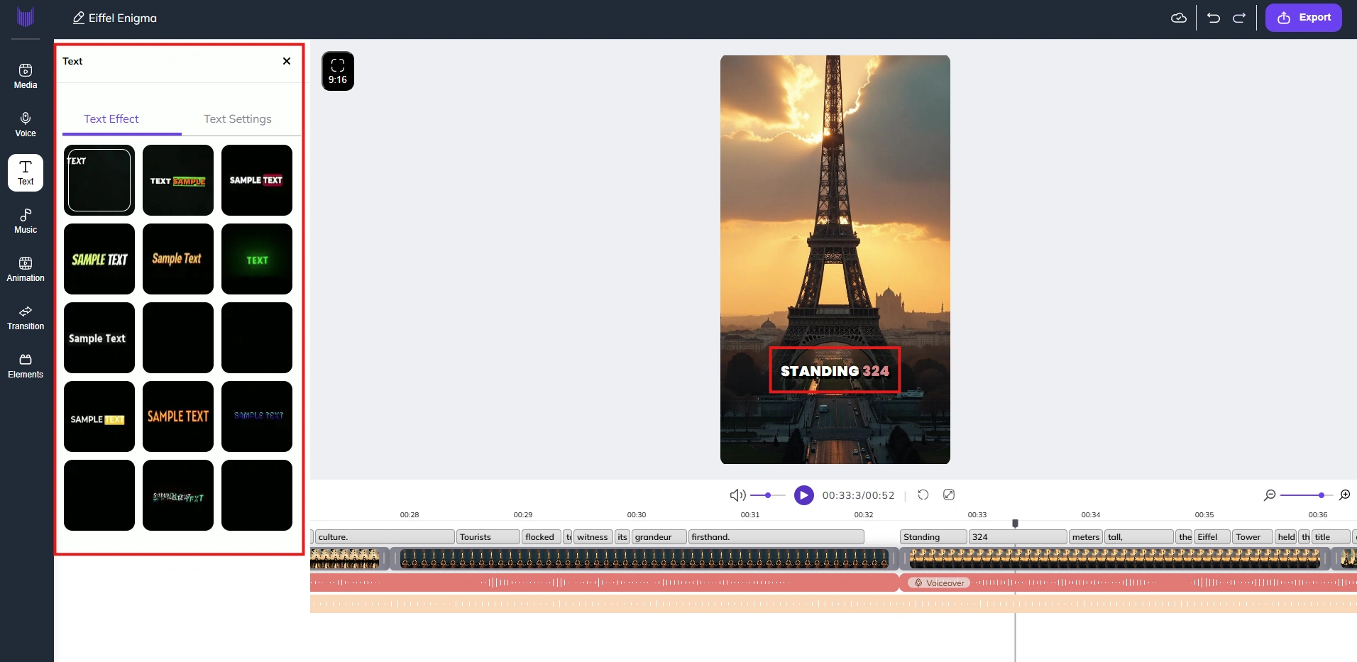
Task: Click the cloud save icon
Action: [x=1178, y=18]
